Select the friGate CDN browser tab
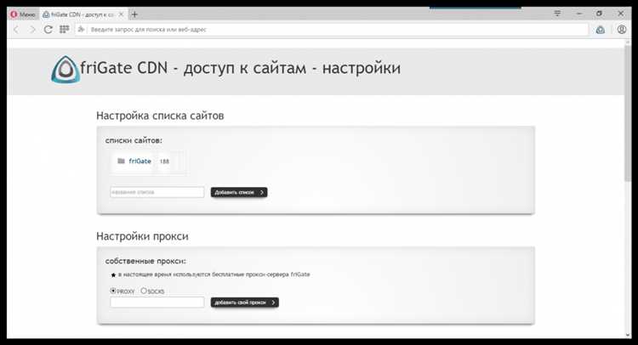Screen dimensions: 638x345 tap(83, 14)
